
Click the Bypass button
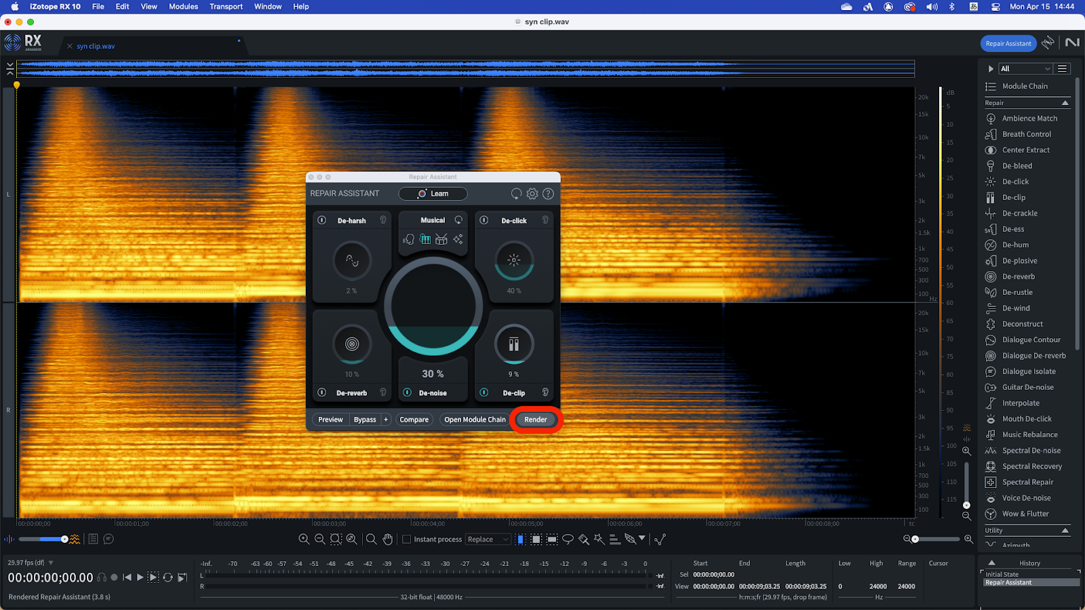pyautogui.click(x=365, y=420)
